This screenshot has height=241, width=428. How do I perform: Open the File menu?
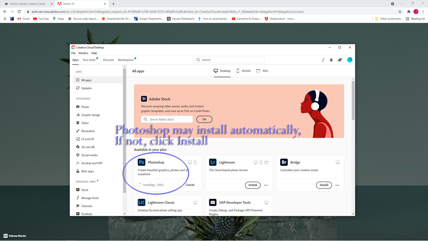(73, 53)
